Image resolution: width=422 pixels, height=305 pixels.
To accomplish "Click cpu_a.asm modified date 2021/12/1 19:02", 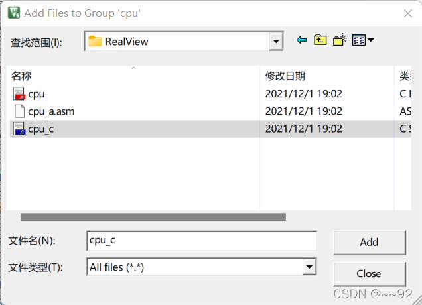I will [304, 111].
